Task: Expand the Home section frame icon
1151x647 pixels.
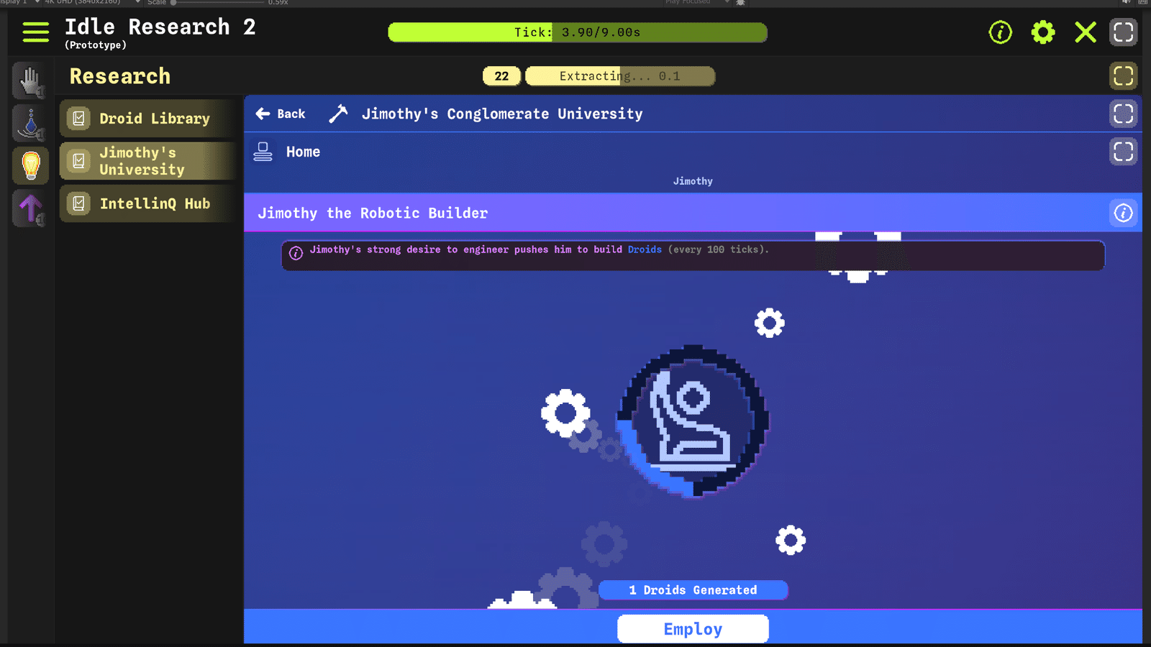Action: (x=1124, y=152)
